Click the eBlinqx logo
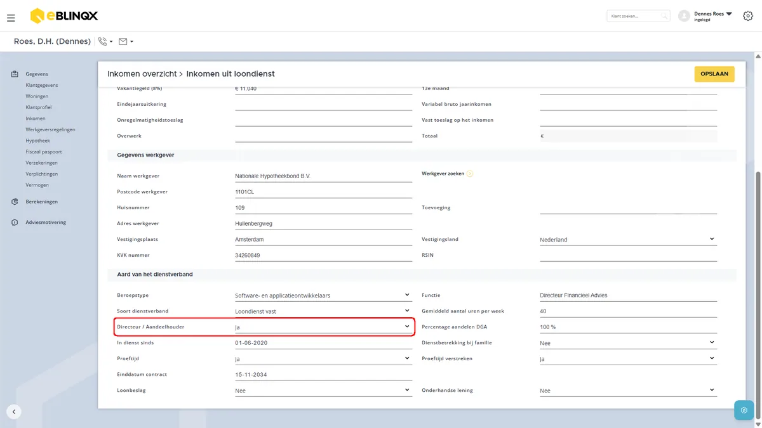Viewport: 762px width, 428px height. coord(64,16)
